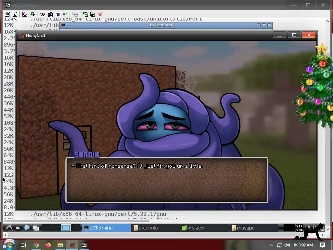Image resolution: width=333 pixels, height=250 pixels.
Task: Open network status tray icon
Action: pyautogui.click(x=279, y=245)
